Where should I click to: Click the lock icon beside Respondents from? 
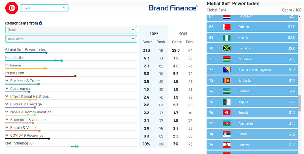pyautogui.click(x=40, y=23)
